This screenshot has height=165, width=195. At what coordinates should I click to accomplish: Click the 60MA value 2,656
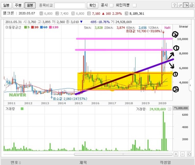tap(143, 27)
